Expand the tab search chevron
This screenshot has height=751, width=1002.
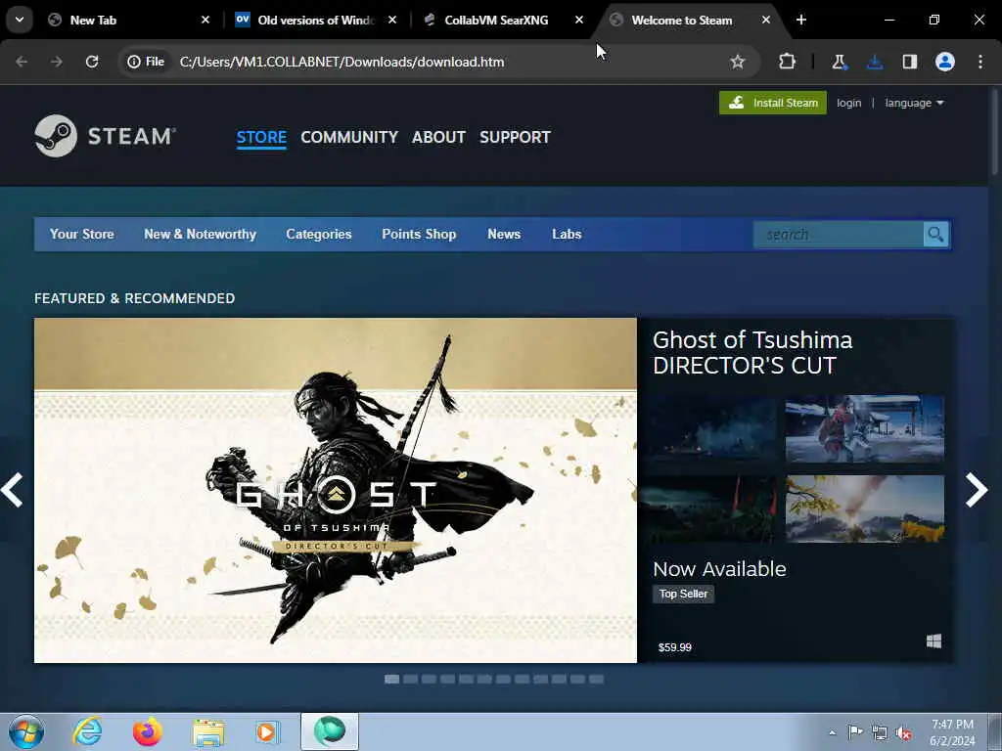20,20
